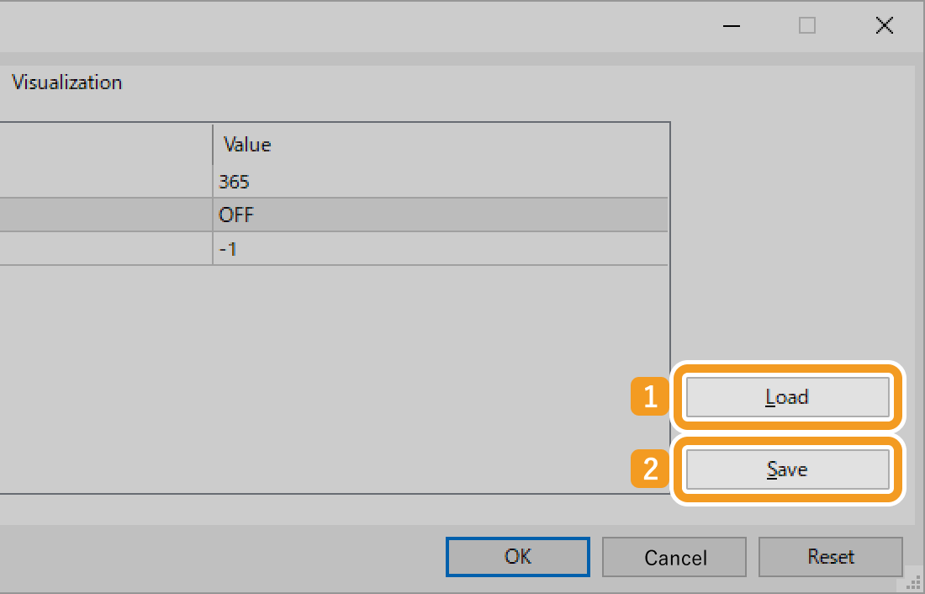The image size is (925, 594).
Task: Click the resize grip in dialog corner
Action: [x=912, y=581]
